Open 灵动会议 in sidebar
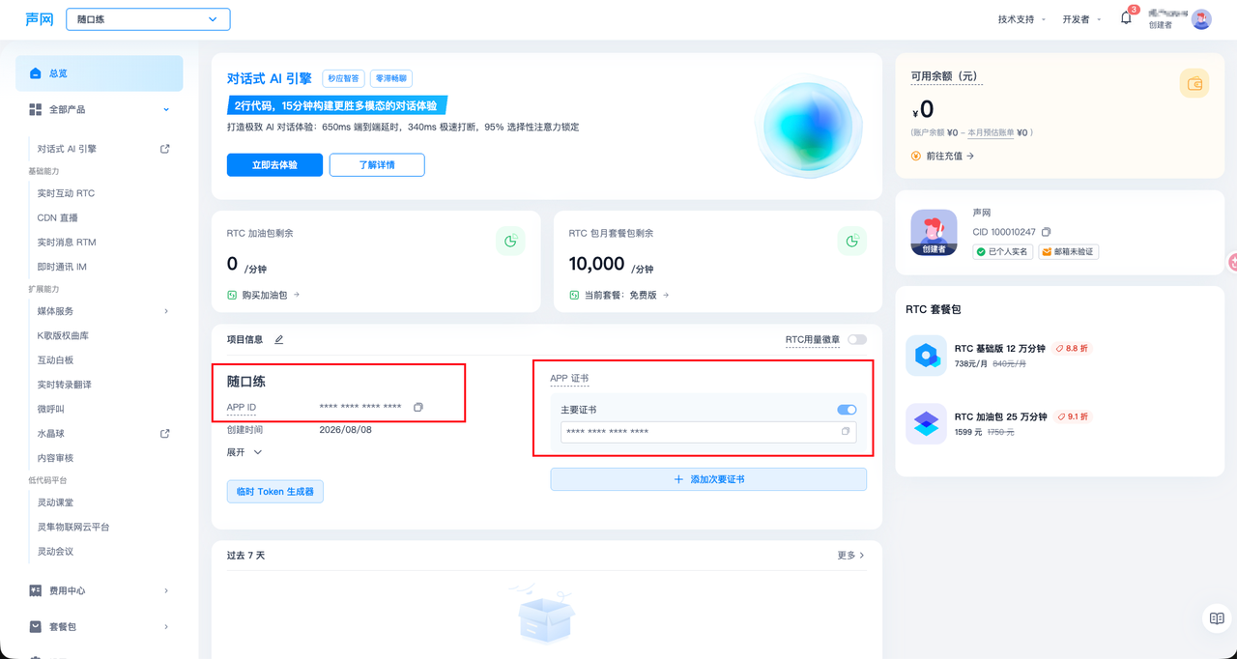The width and height of the screenshot is (1237, 659). [55, 552]
